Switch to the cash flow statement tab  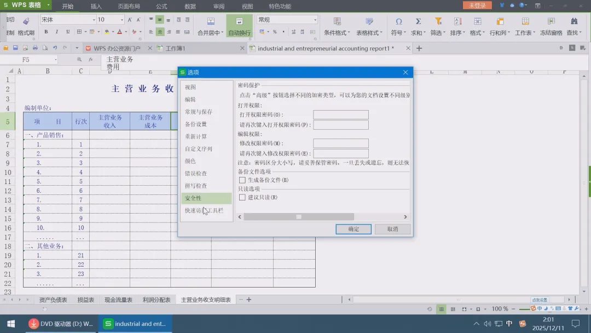(x=118, y=300)
